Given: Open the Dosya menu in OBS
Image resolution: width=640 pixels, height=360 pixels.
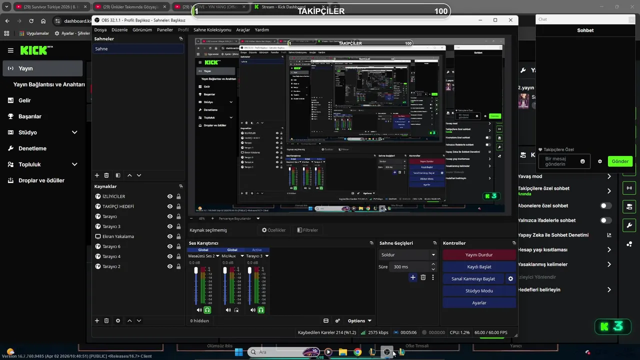Looking at the screenshot, I should [x=100, y=30].
